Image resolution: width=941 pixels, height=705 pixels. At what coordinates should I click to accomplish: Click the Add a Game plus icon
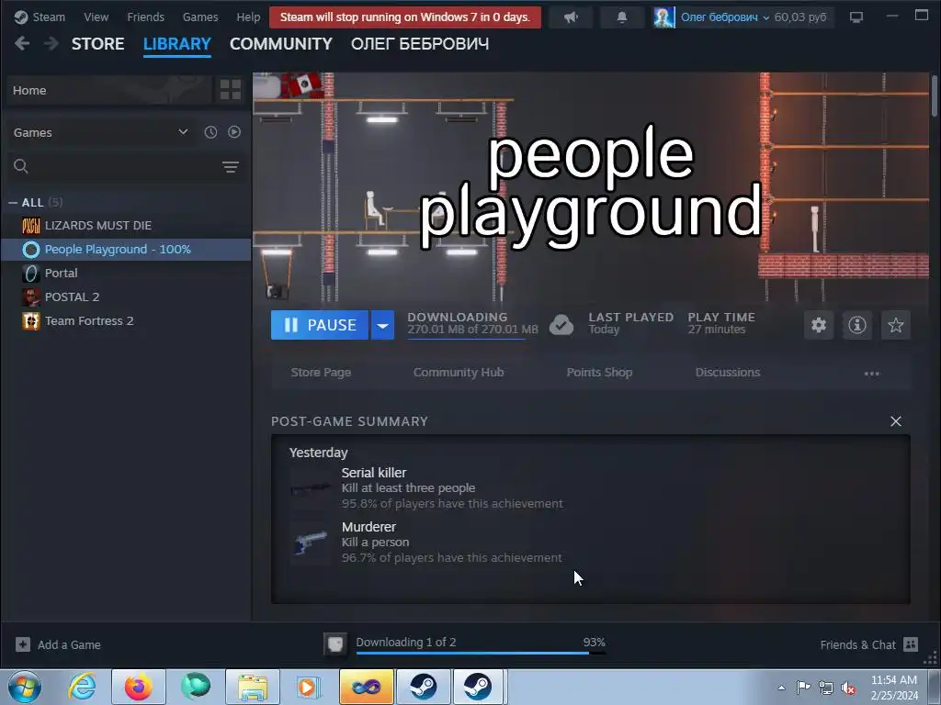click(23, 644)
